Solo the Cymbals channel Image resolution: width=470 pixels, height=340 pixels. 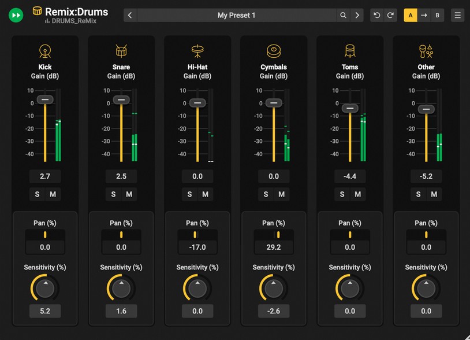[x=266, y=194]
